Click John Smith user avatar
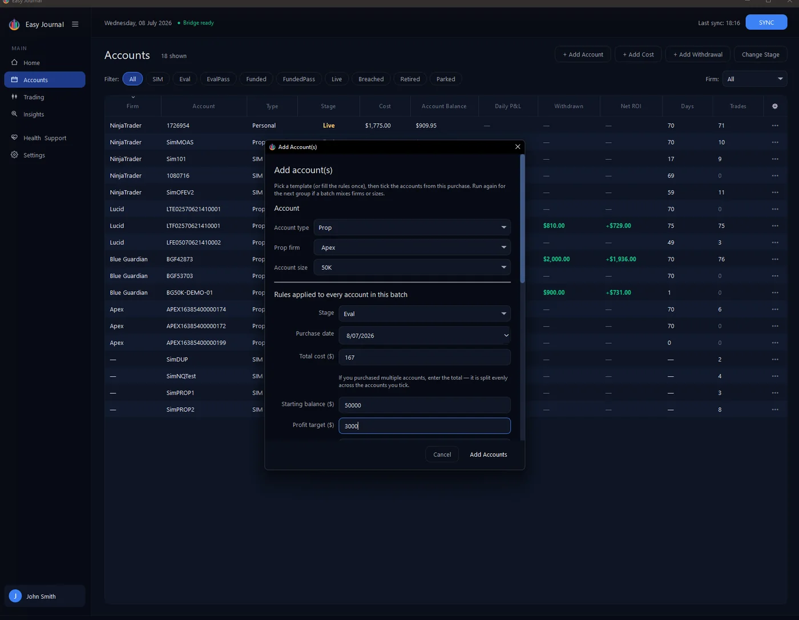Viewport: 799px width, 620px height. coord(15,596)
